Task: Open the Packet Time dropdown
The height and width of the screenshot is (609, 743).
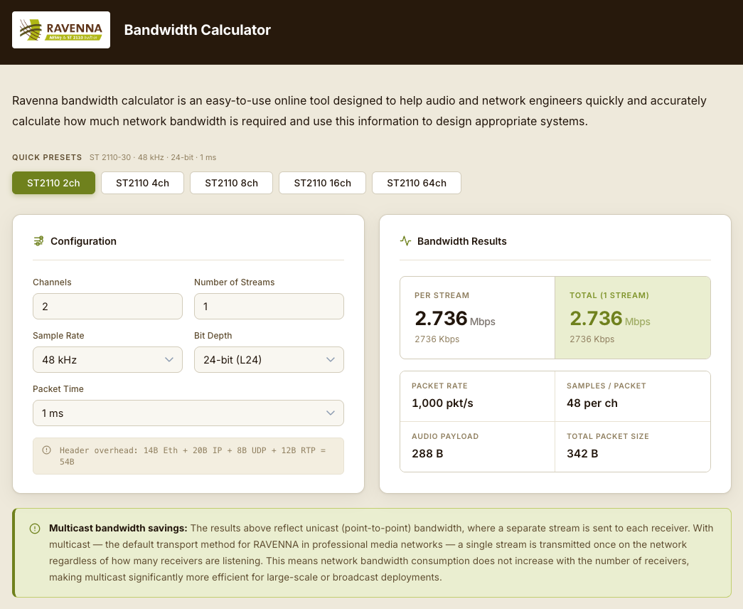Action: (x=188, y=413)
